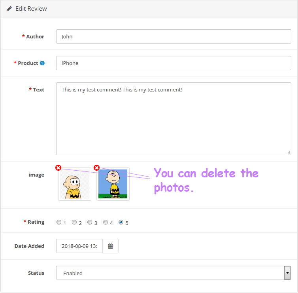Select rating 5 radio button
The width and height of the screenshot is (298, 293).
click(x=121, y=222)
